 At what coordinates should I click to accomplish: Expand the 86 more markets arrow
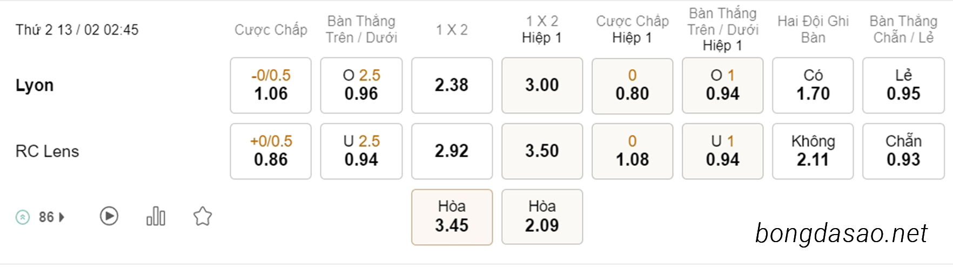pos(62,217)
